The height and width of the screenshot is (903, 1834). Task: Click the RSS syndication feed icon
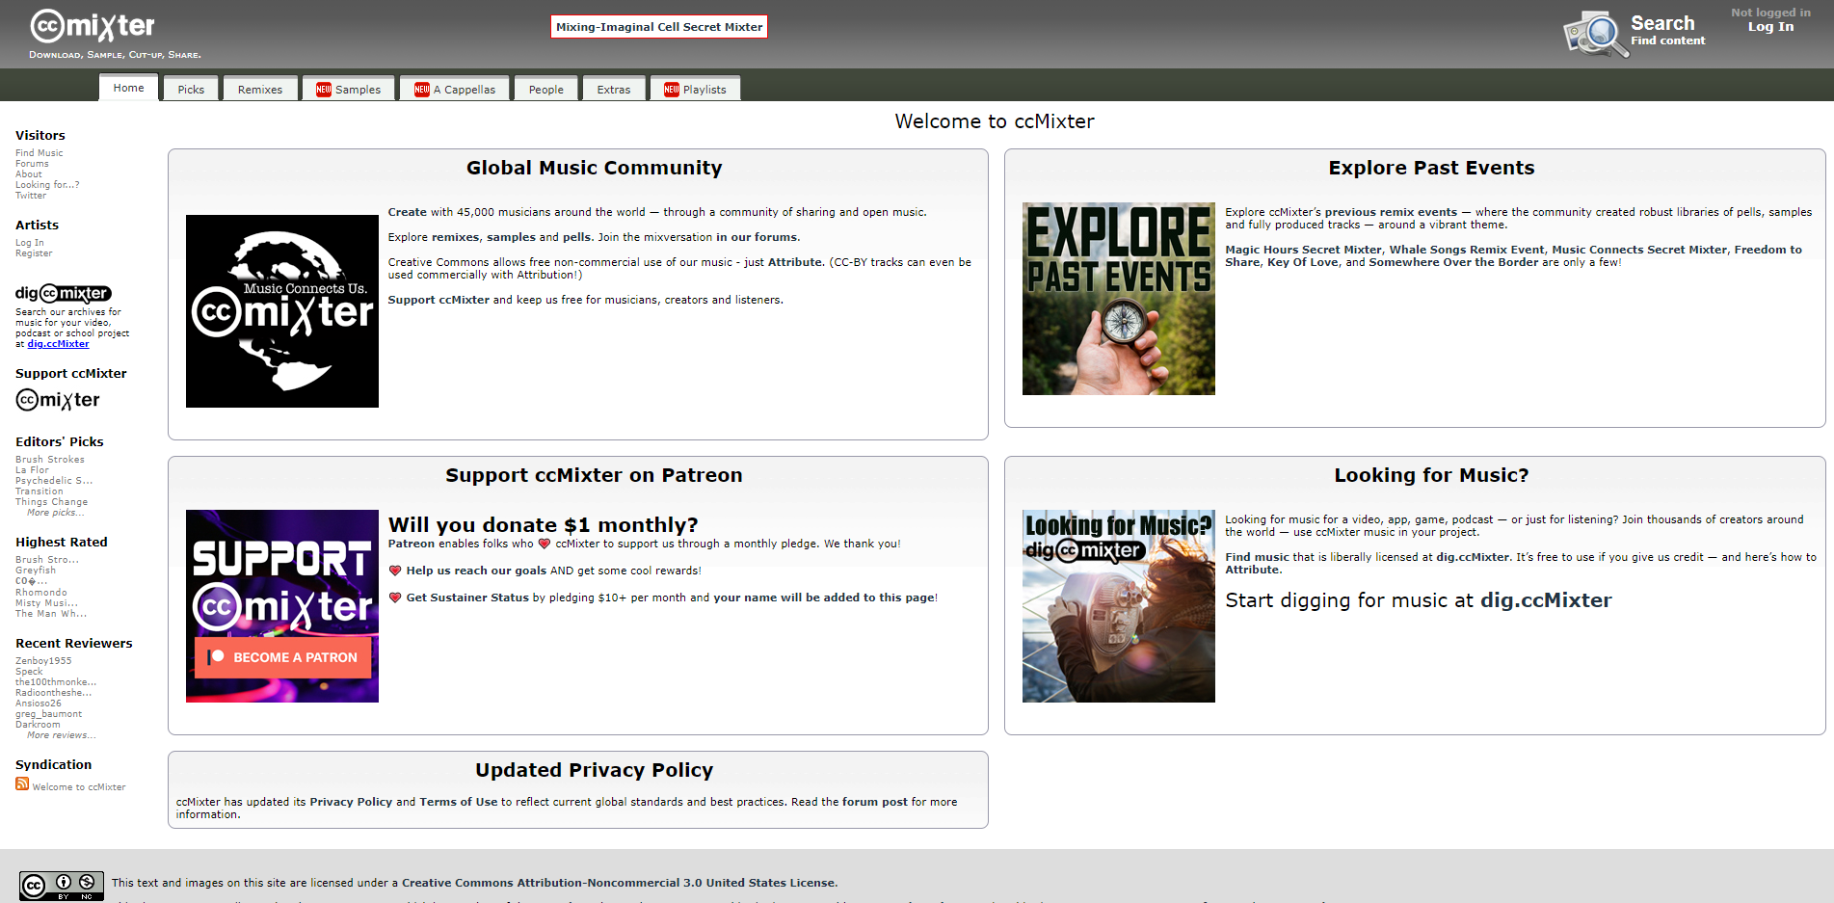point(22,784)
